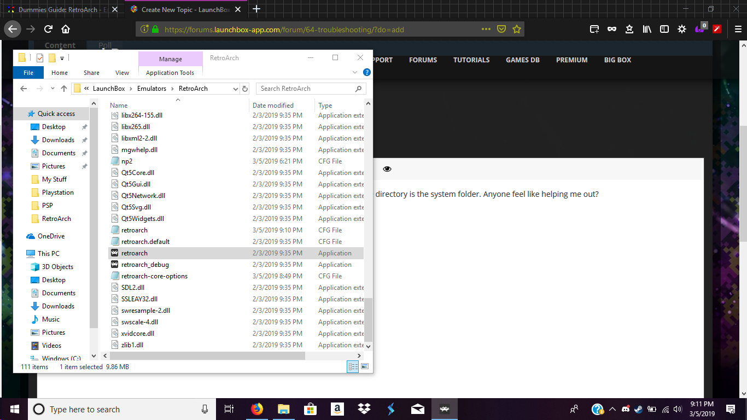Open TUTORIALS in site navigation
Image resolution: width=747 pixels, height=420 pixels.
(x=471, y=60)
